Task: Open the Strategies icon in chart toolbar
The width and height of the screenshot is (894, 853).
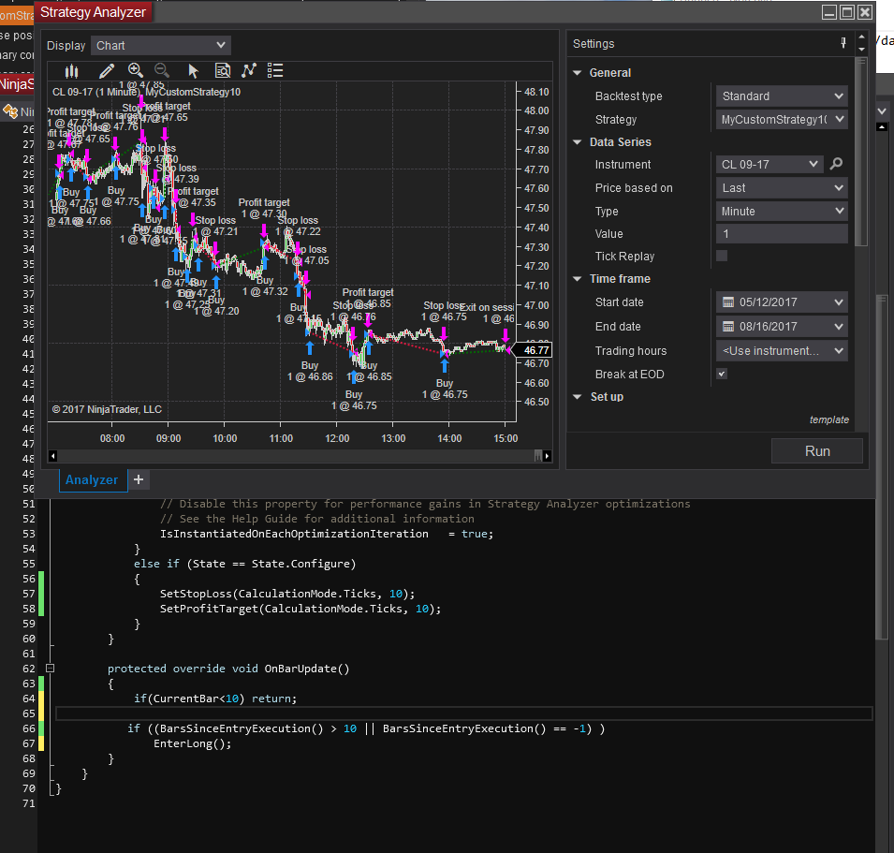Action: 249,71
